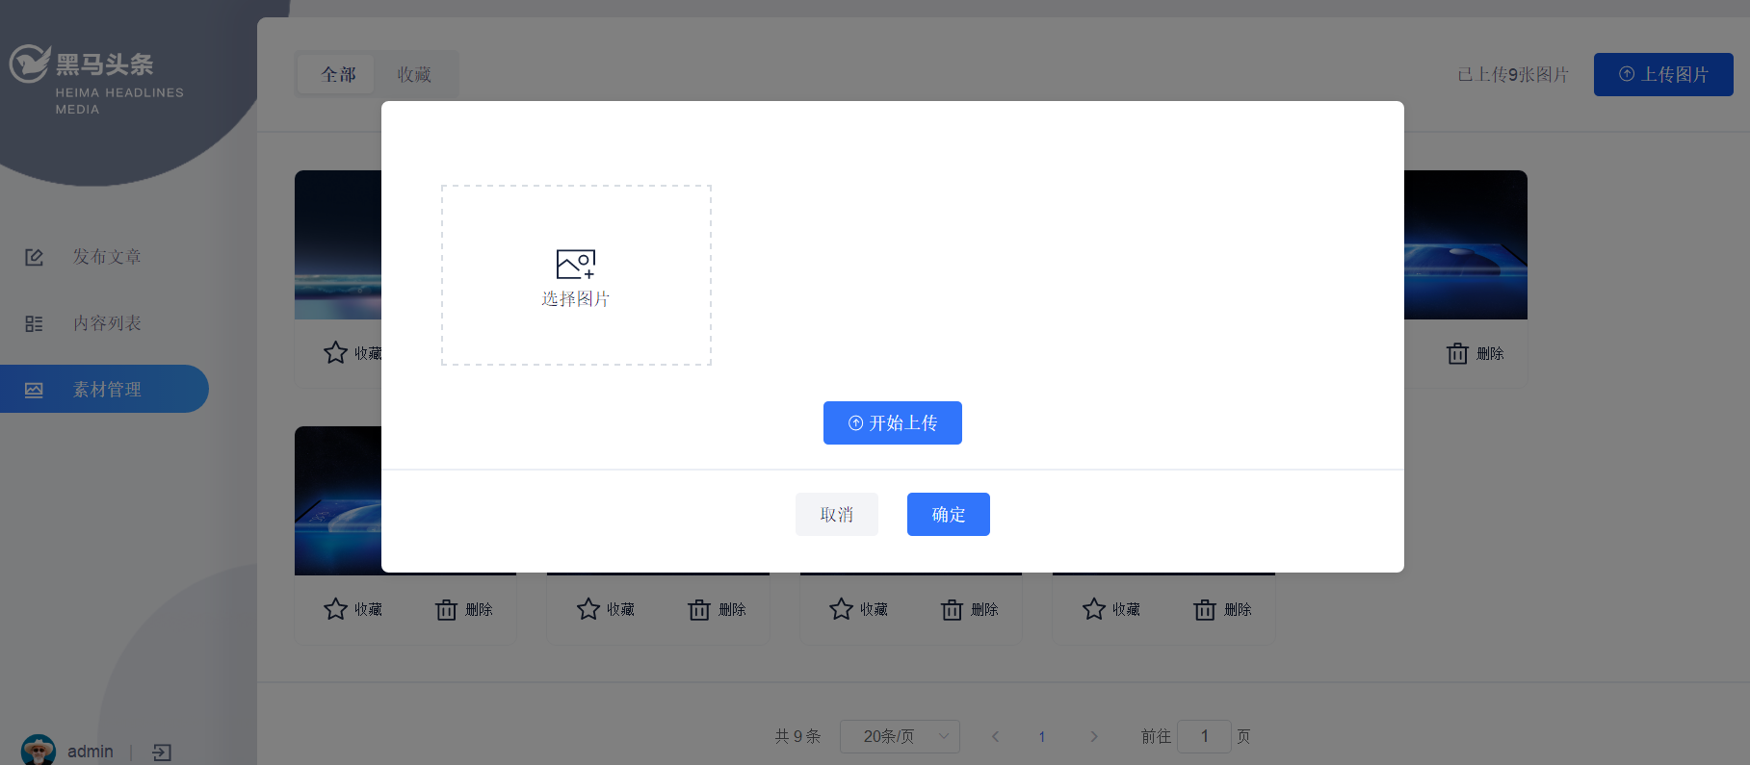Click the 取消 button in the dialog

tap(837, 514)
